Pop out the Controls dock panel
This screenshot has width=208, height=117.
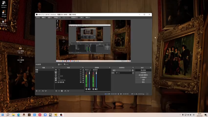[151, 68]
